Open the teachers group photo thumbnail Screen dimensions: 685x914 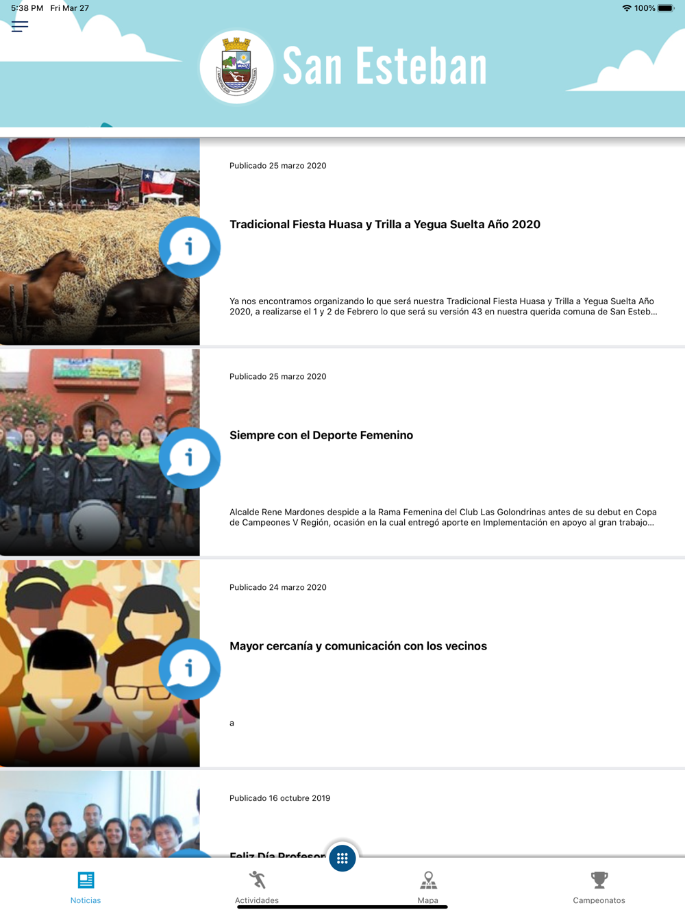[x=100, y=814]
